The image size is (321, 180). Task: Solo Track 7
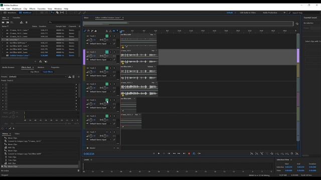110,132
